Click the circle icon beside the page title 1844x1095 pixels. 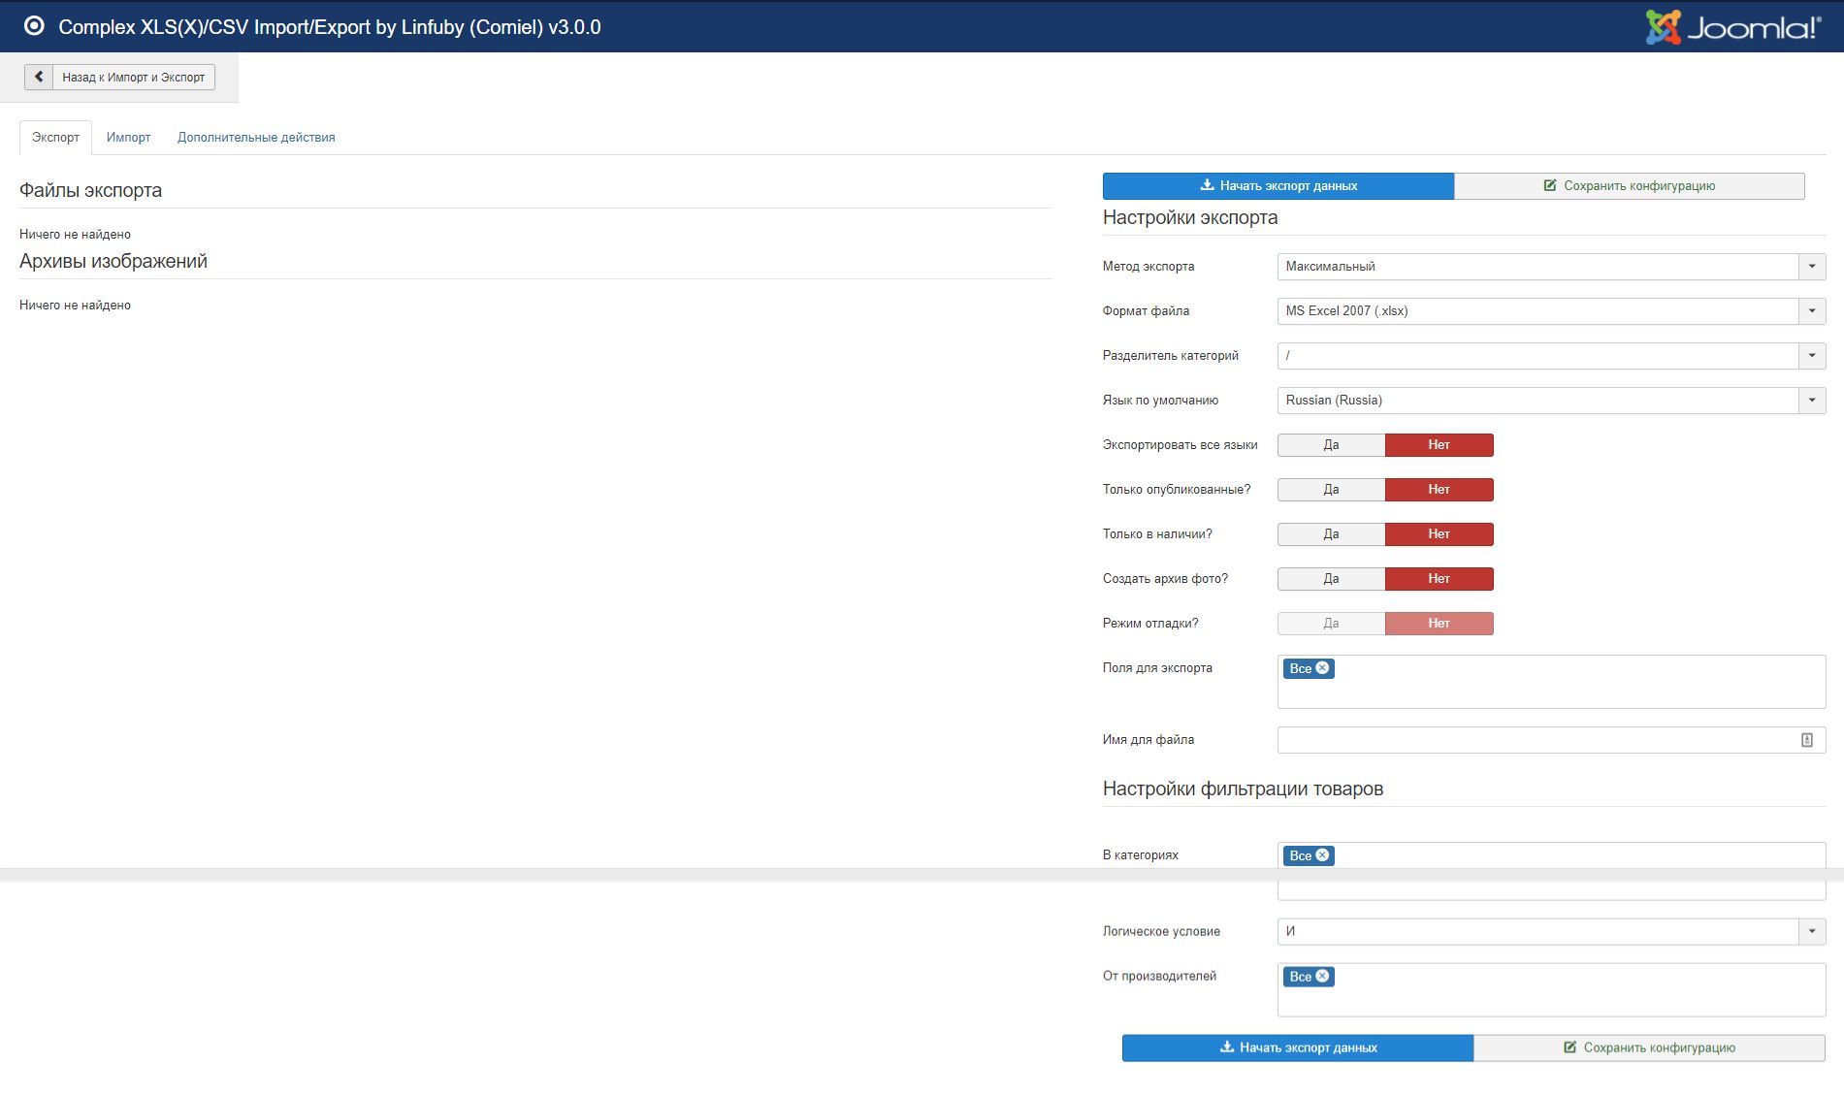(34, 26)
